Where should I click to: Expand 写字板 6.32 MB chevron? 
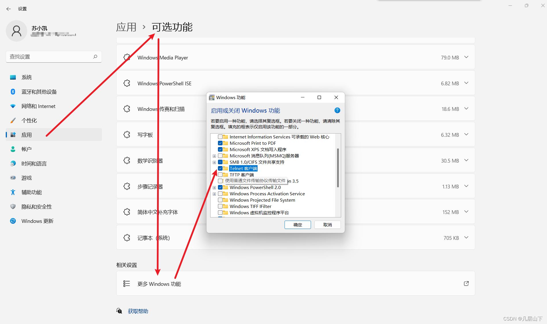pos(466,134)
